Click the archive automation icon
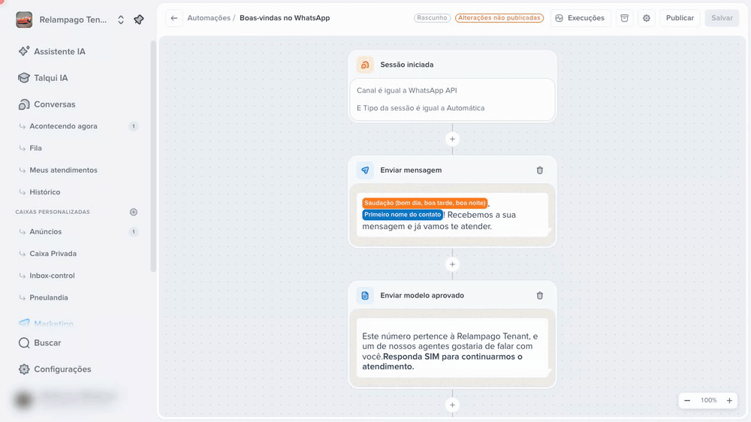751x422 pixels. click(x=625, y=18)
